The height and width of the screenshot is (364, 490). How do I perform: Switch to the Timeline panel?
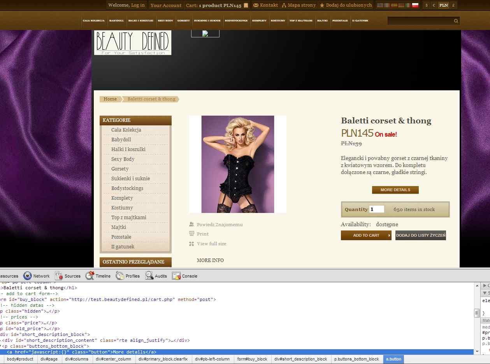click(98, 276)
